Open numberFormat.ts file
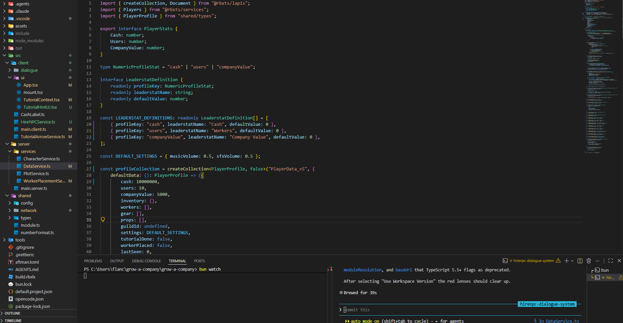Viewport: 623px width, 323px height. 37,232
